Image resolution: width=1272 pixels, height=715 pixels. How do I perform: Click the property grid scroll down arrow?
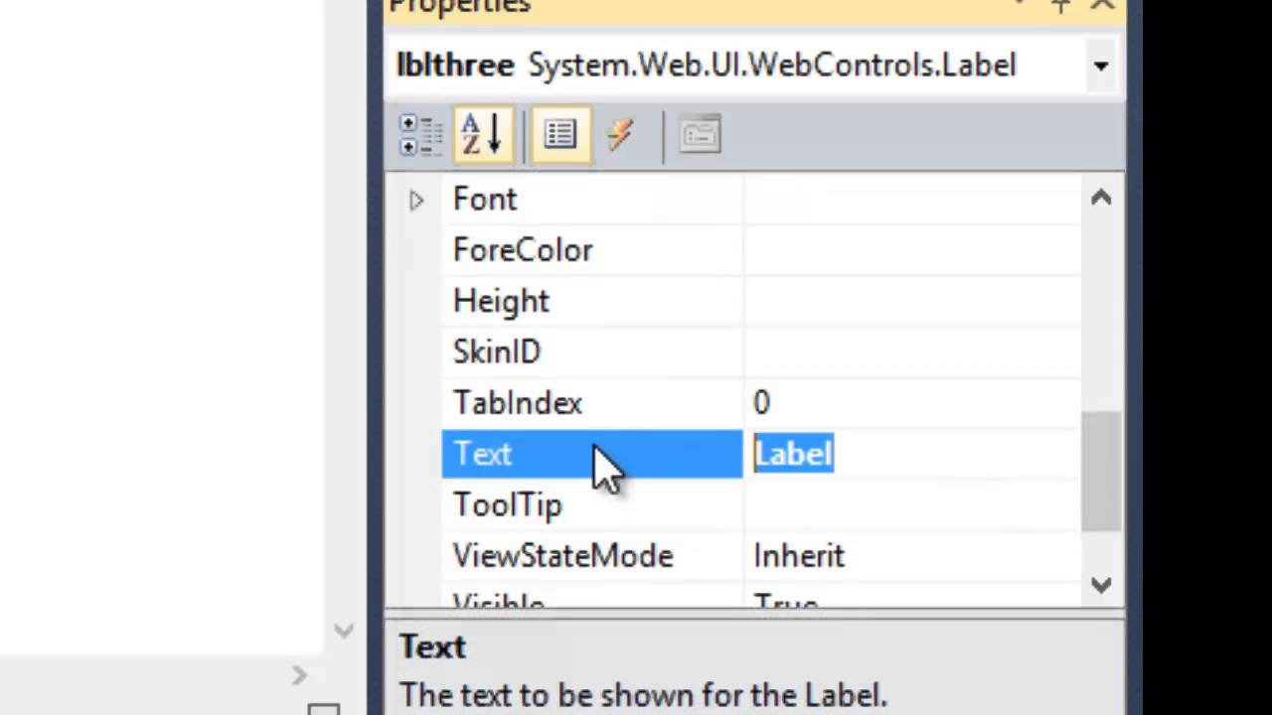point(1100,585)
